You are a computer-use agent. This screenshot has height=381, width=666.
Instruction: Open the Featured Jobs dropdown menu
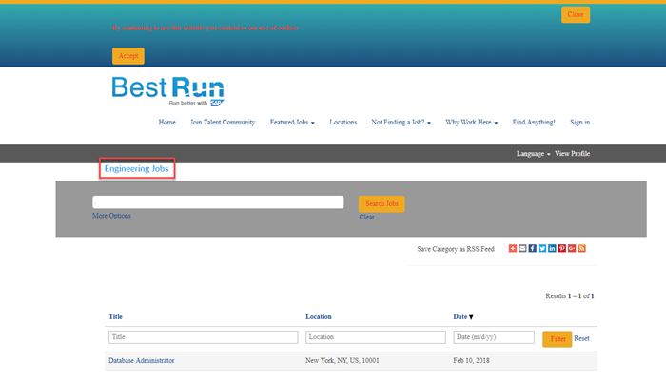pos(292,123)
